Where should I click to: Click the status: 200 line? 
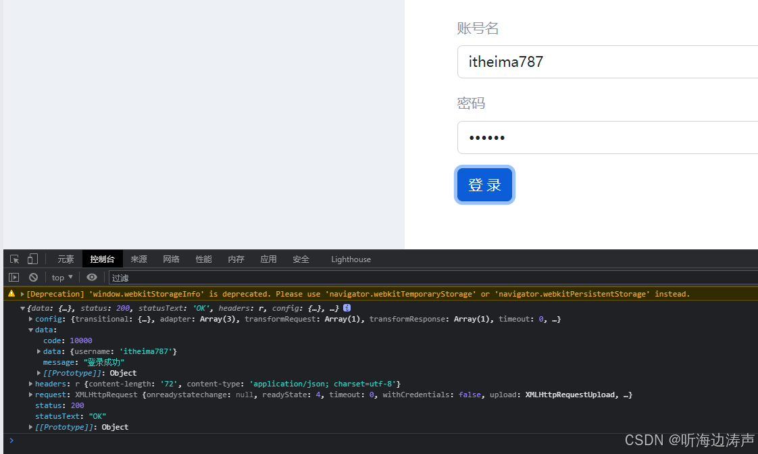click(x=59, y=405)
